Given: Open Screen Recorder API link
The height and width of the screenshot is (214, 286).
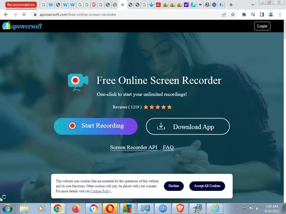Looking at the screenshot, I should tap(134, 147).
